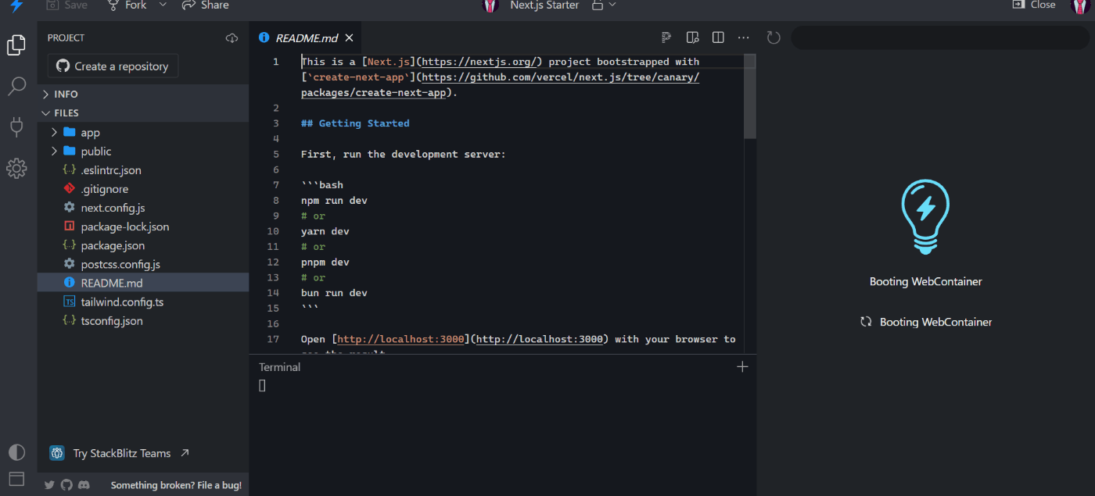Open next.config.js file
The width and height of the screenshot is (1095, 496).
[143, 208]
